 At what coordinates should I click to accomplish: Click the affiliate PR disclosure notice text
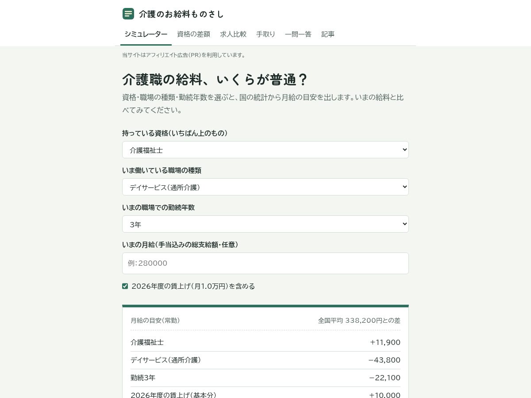[x=184, y=55]
